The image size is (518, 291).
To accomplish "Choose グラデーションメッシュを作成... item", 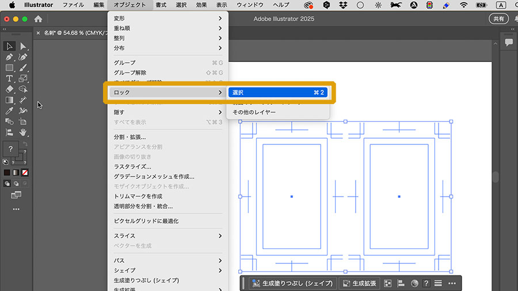I will pyautogui.click(x=168, y=177).
